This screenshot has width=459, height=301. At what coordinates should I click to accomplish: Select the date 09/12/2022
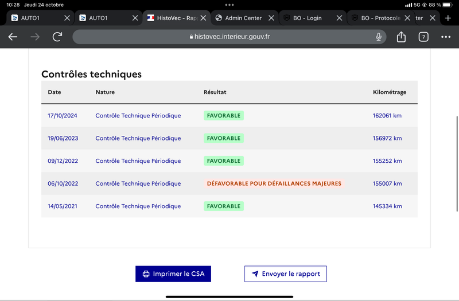pyautogui.click(x=63, y=161)
